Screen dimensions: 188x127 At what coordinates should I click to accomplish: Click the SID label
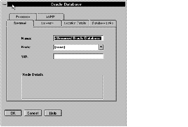[24, 56]
